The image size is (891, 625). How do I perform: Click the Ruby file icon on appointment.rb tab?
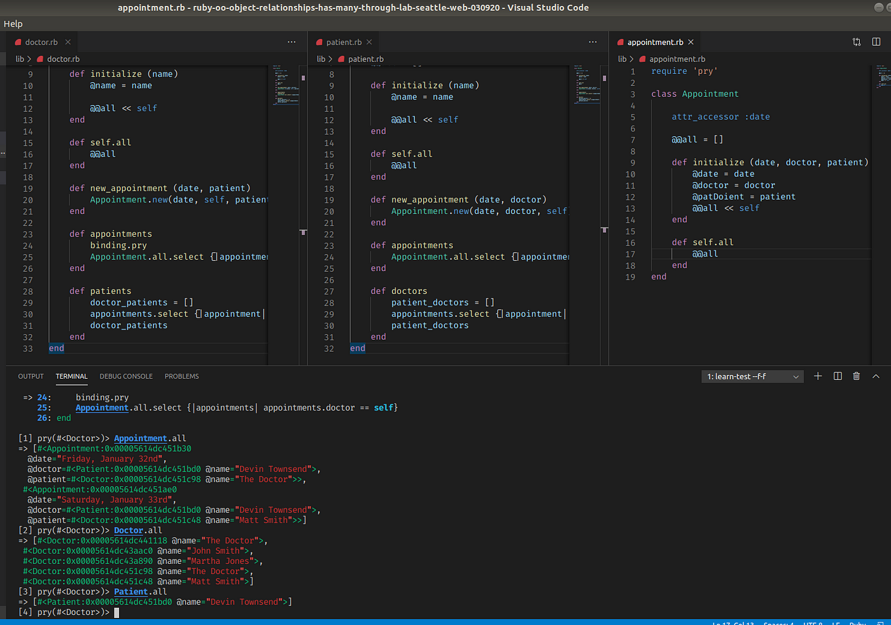click(621, 42)
